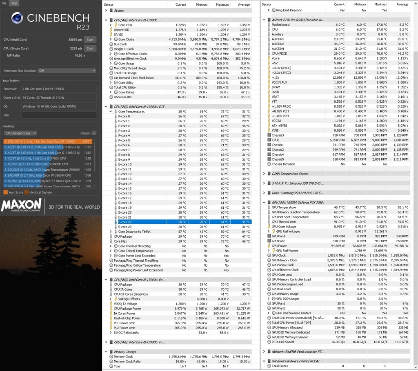Expand the Core Clocks row

point(111,40)
